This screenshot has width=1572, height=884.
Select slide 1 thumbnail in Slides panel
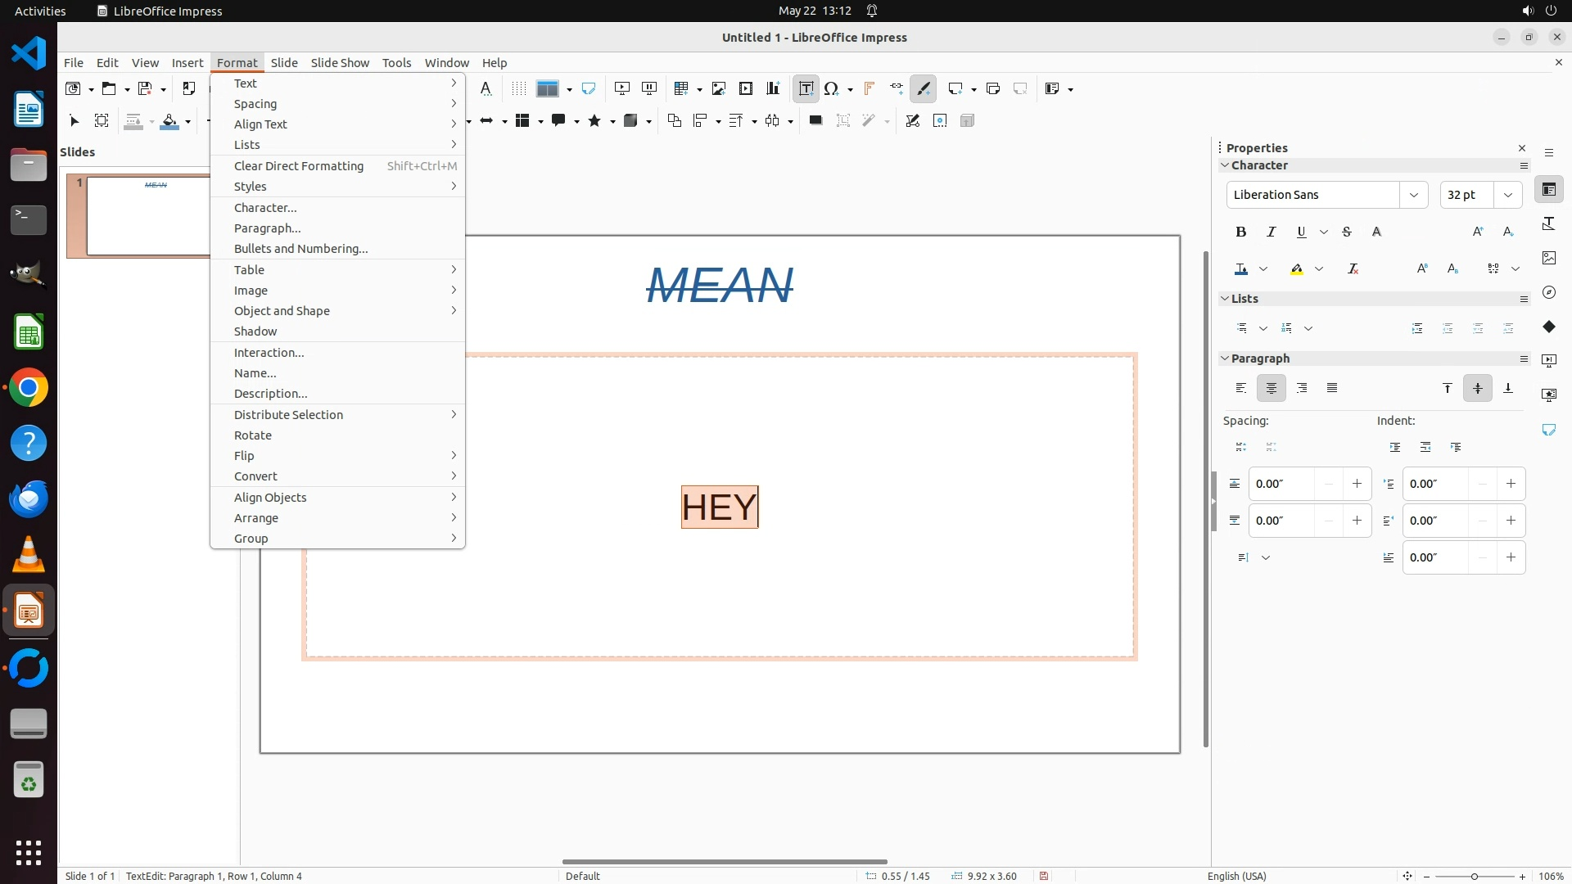click(x=147, y=216)
